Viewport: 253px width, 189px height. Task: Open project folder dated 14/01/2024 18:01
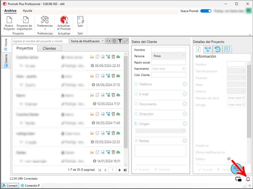(92, 152)
